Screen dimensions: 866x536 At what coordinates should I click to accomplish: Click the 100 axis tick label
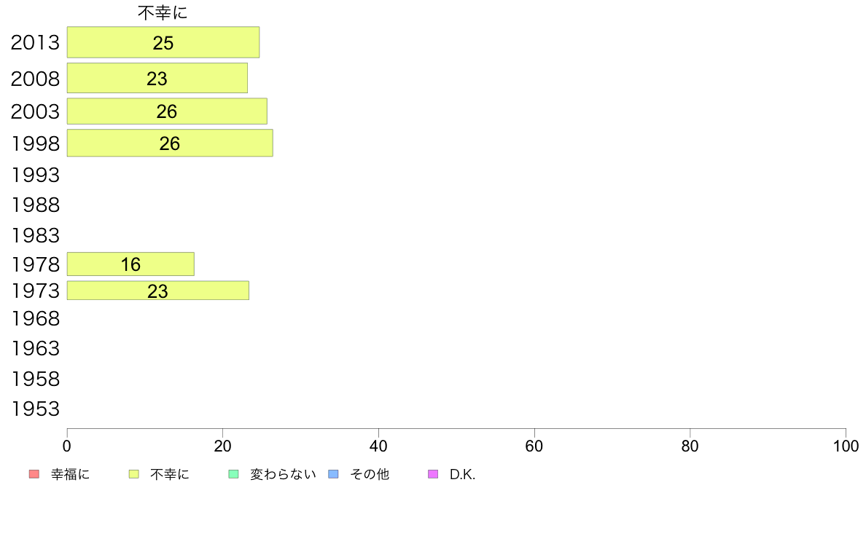click(x=846, y=446)
